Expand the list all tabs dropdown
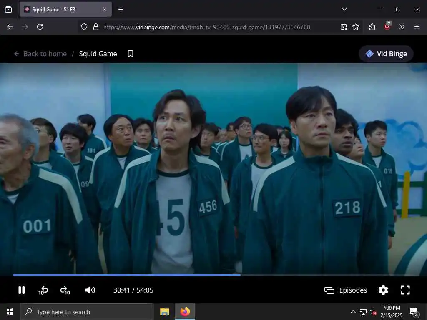Screen dimensions: 427x320 (x=344, y=9)
